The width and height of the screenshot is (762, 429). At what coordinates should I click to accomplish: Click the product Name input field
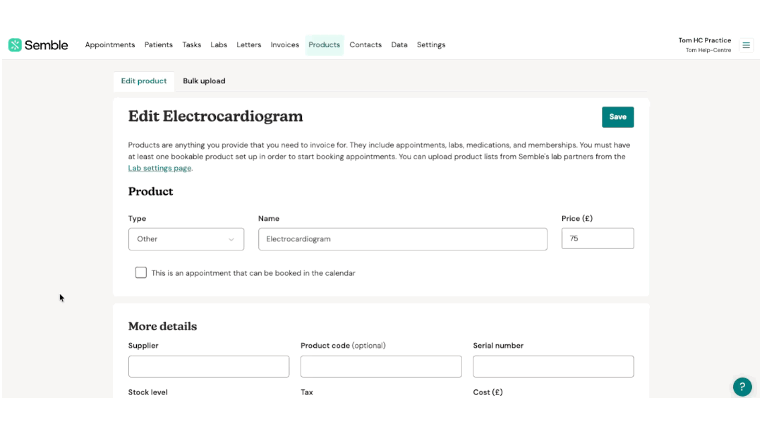tap(402, 239)
